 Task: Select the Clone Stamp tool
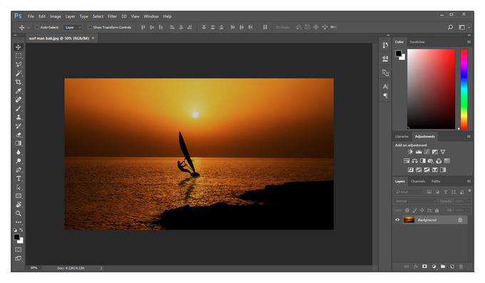(x=19, y=117)
